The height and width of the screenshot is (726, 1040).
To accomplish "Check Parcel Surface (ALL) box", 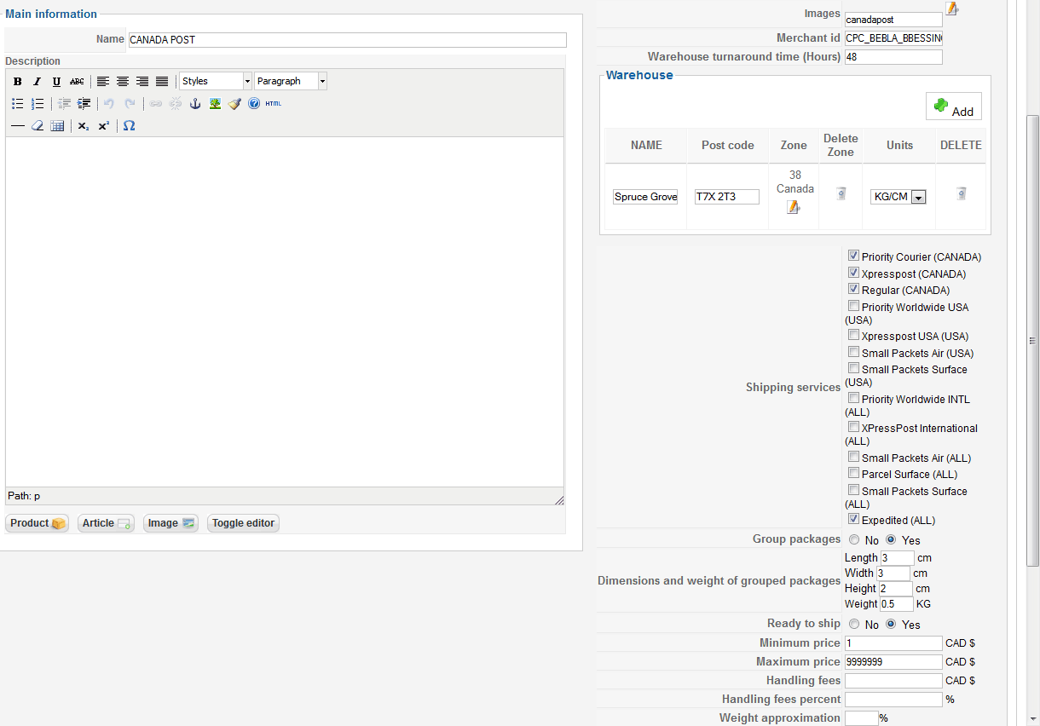I will pyautogui.click(x=853, y=473).
